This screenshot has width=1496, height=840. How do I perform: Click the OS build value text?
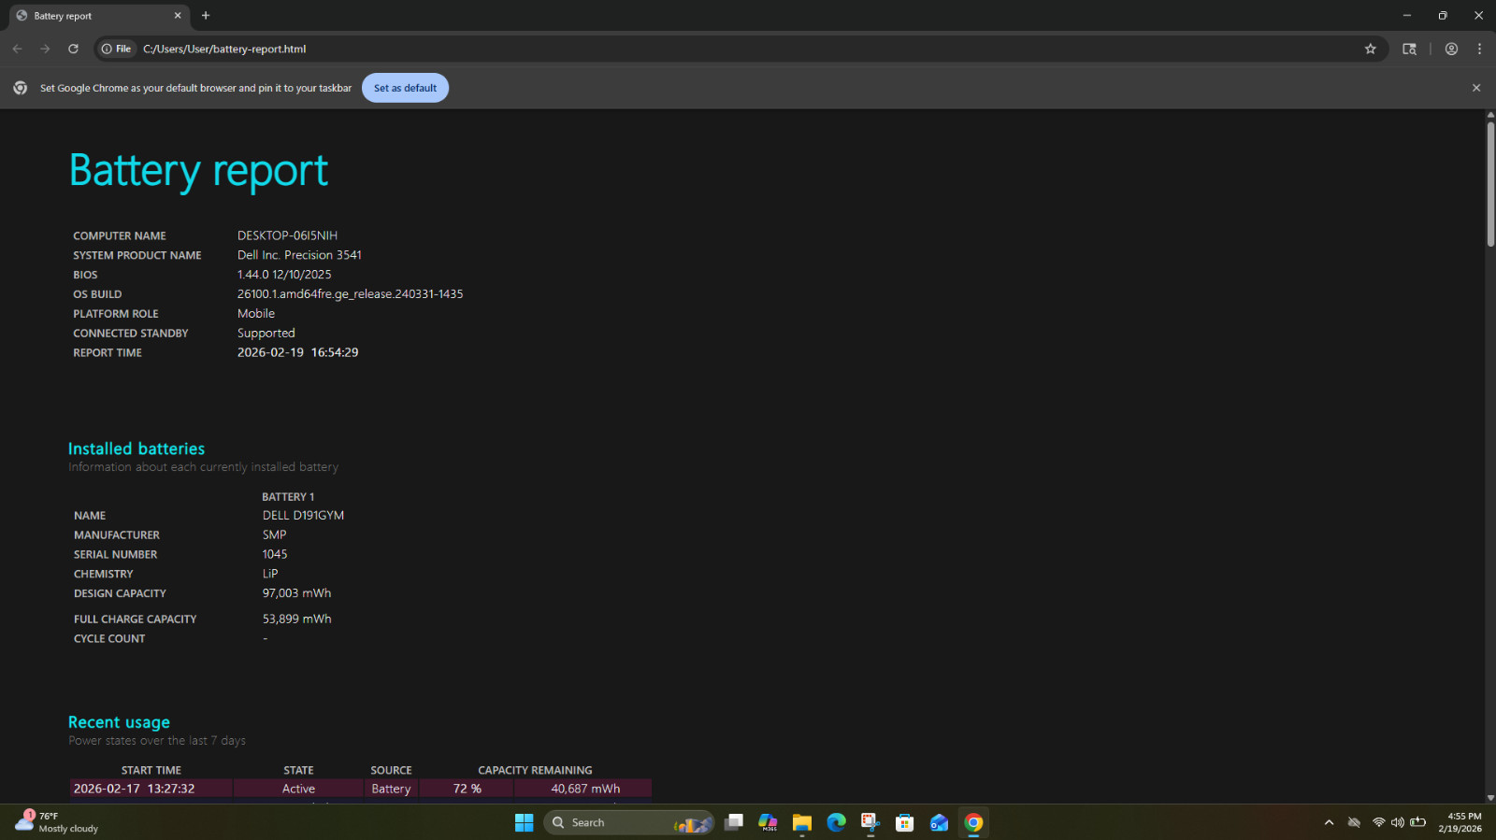pos(350,294)
